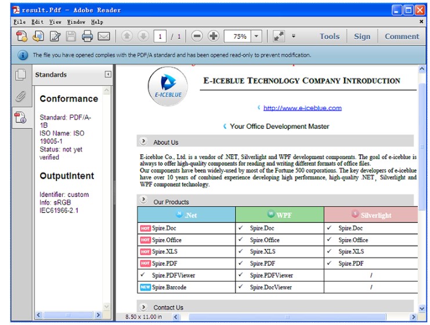Close the document with menu-bar X

(x=421, y=21)
